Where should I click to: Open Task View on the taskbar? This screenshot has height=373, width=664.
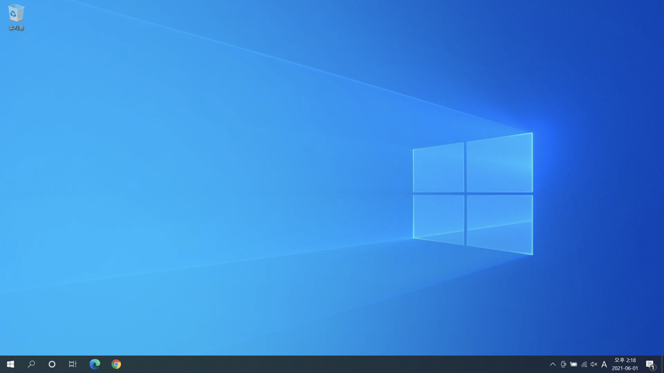pyautogui.click(x=73, y=364)
